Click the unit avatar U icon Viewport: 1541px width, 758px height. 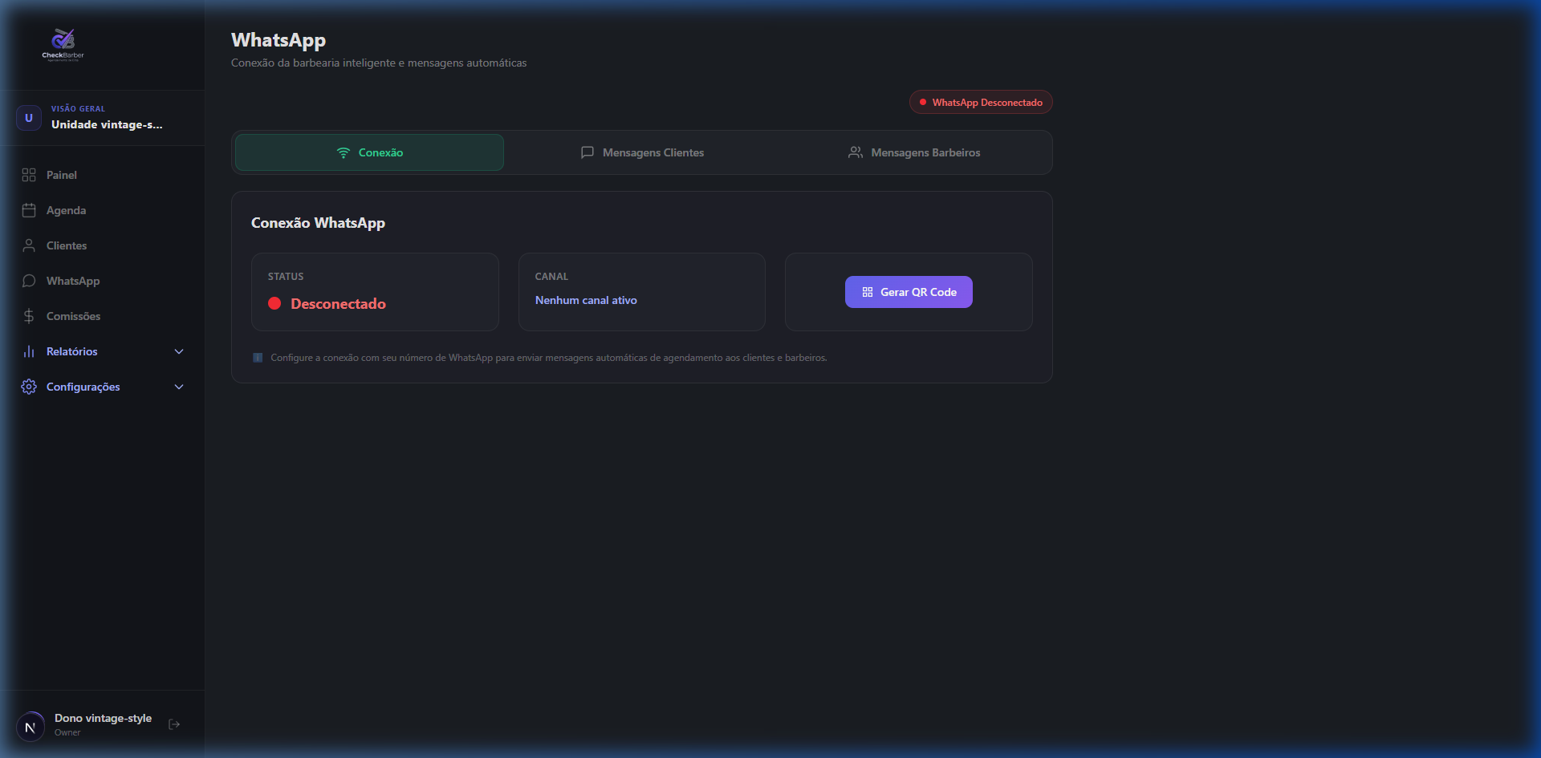(x=29, y=118)
